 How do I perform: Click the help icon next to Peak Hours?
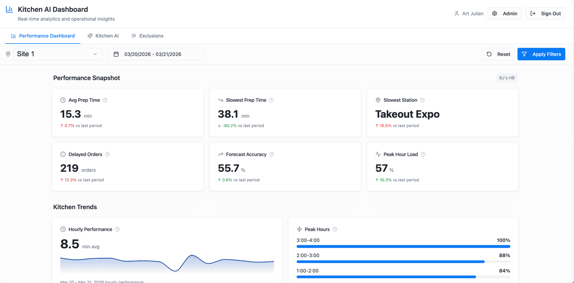click(335, 229)
